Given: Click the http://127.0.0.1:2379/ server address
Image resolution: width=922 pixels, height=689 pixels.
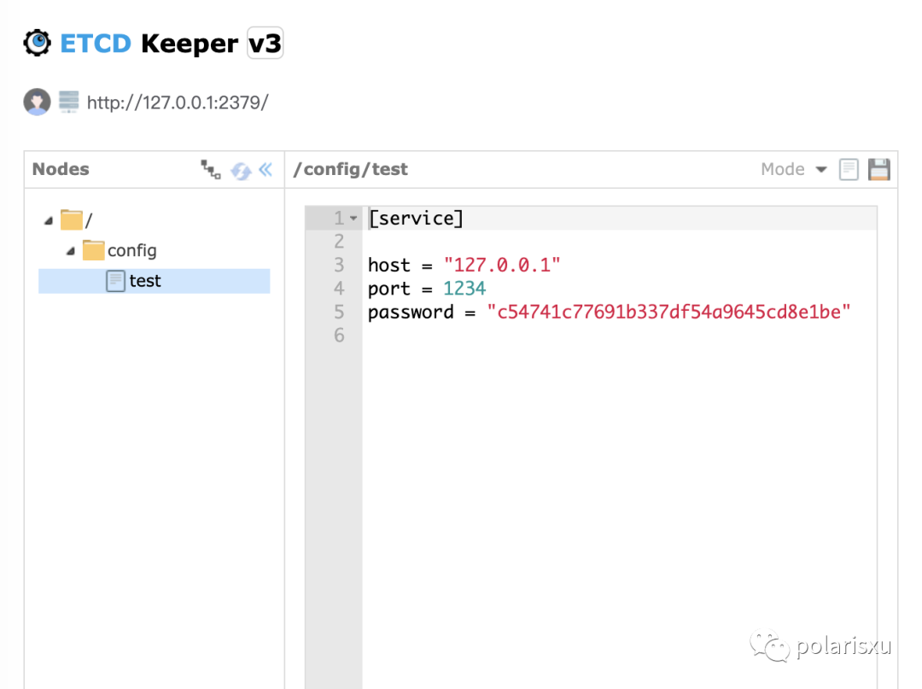Looking at the screenshot, I should (178, 102).
